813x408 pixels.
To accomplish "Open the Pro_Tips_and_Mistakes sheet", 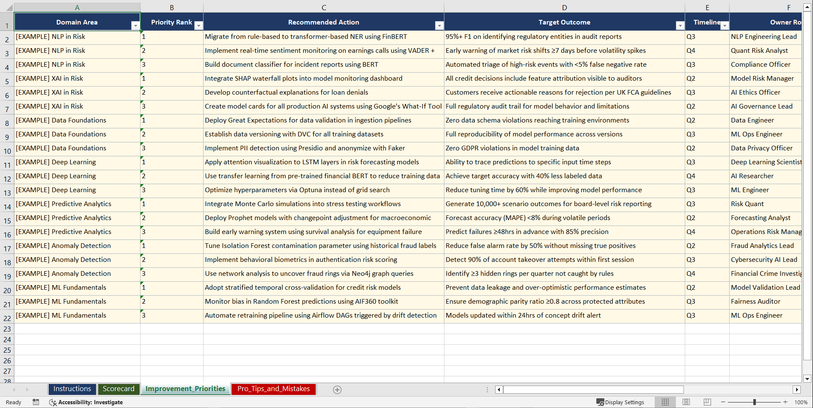I will (x=273, y=389).
